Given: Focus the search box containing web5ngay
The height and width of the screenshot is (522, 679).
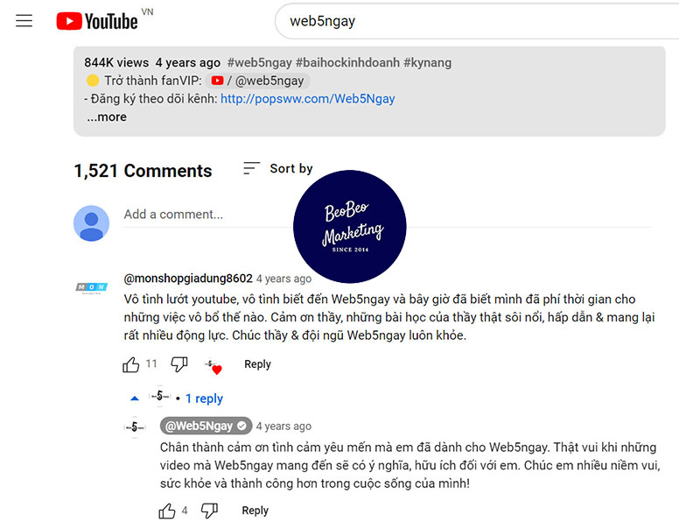Looking at the screenshot, I should pyautogui.click(x=472, y=21).
